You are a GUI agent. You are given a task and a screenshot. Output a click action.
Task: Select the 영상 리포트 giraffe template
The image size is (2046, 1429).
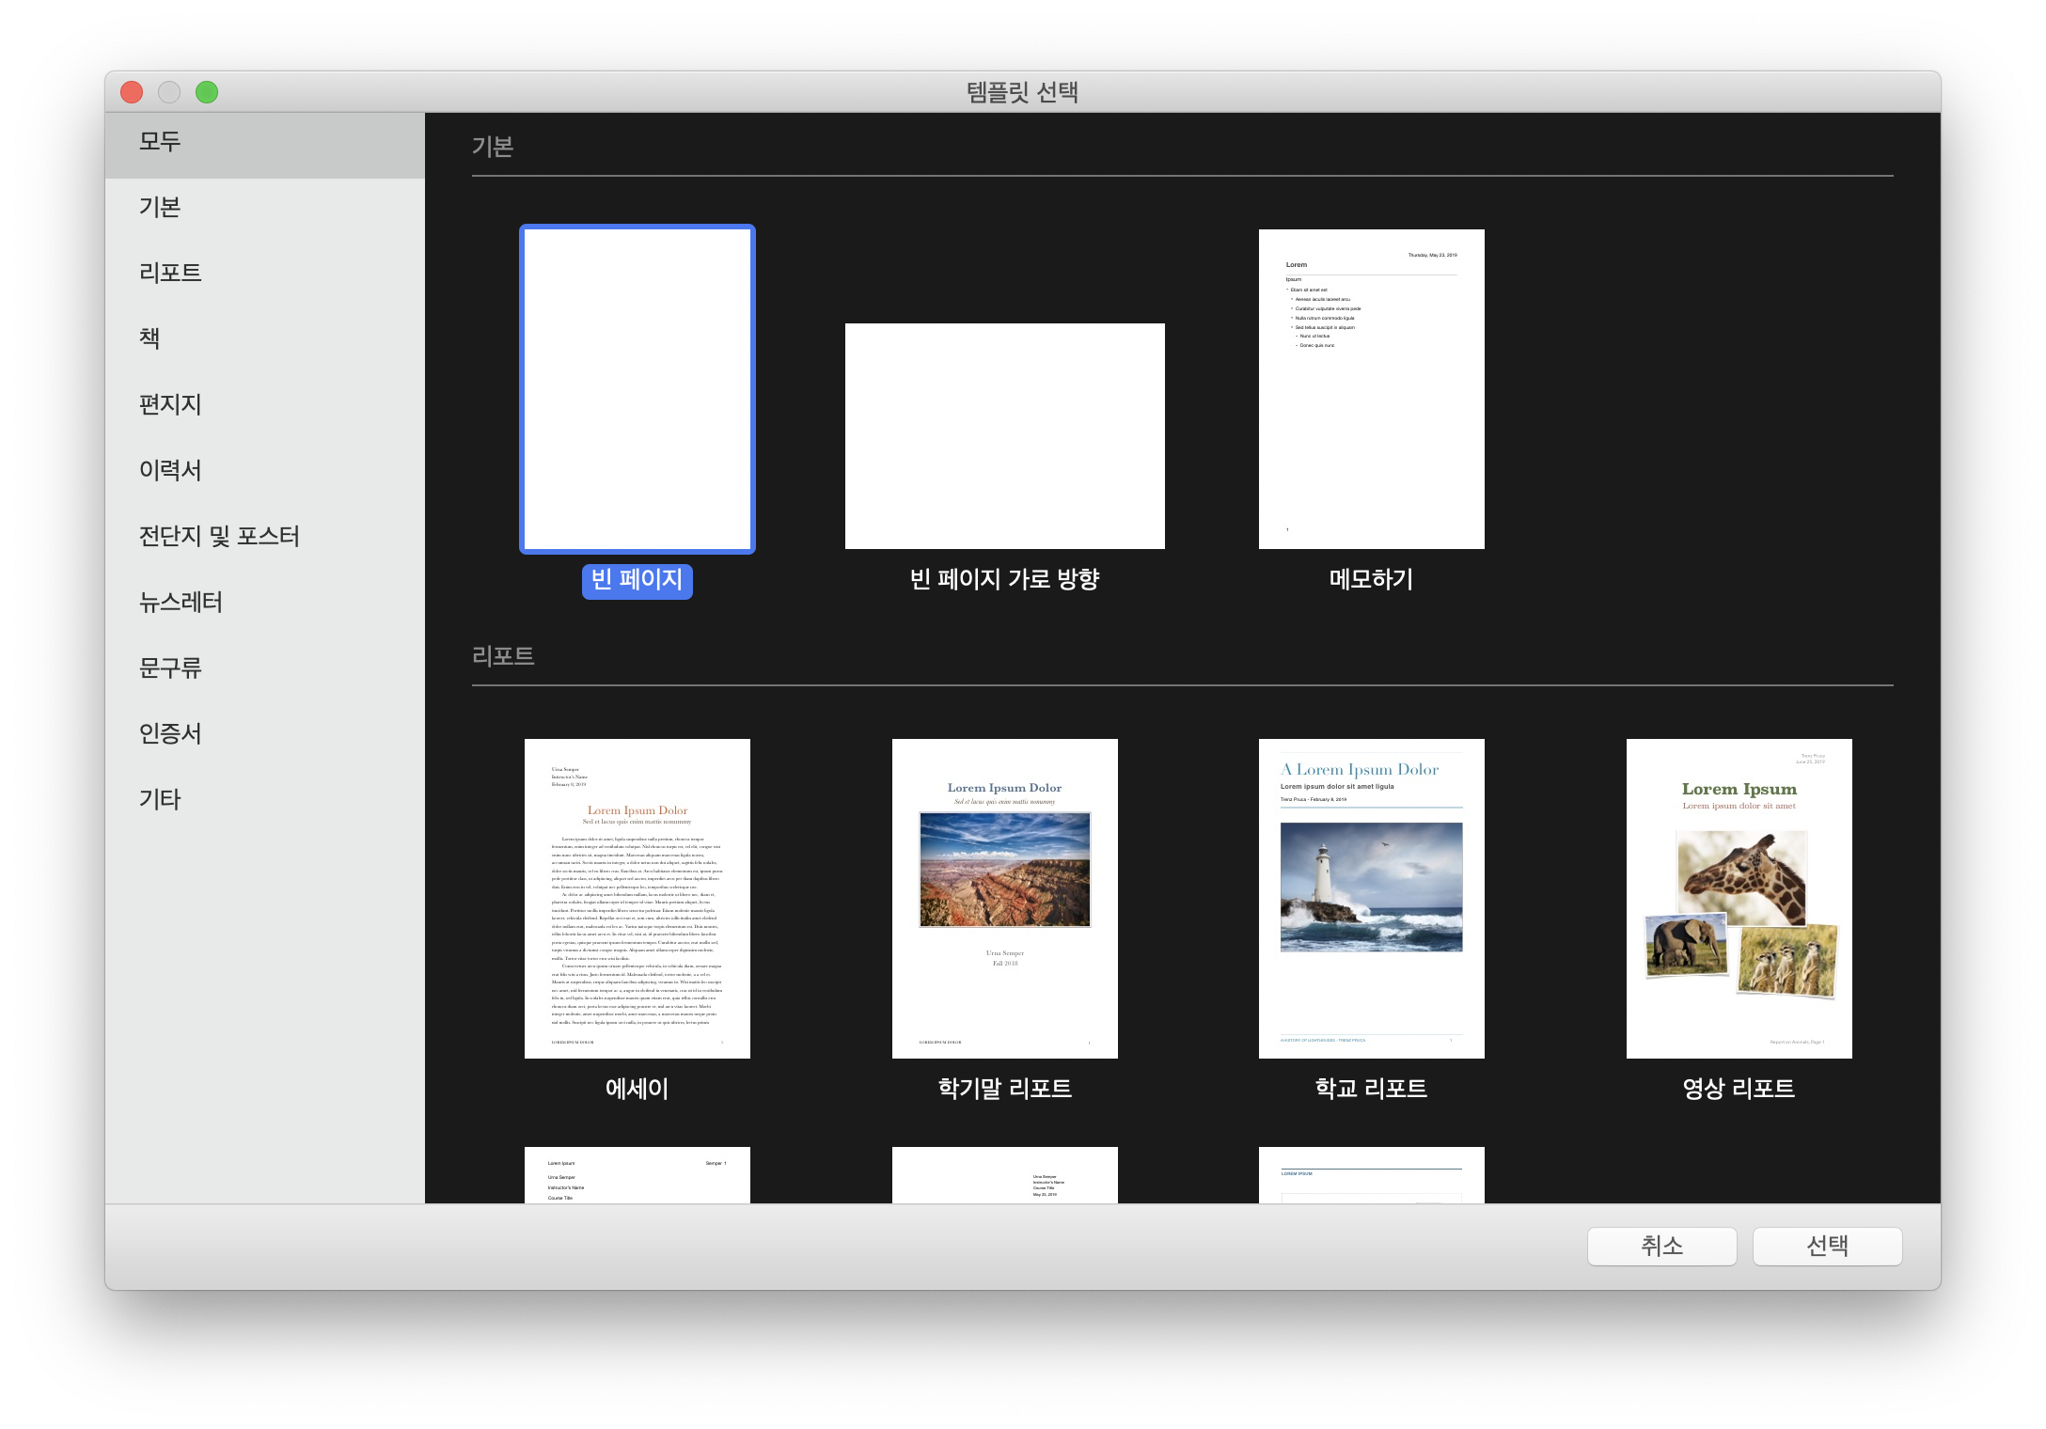pos(1739,898)
